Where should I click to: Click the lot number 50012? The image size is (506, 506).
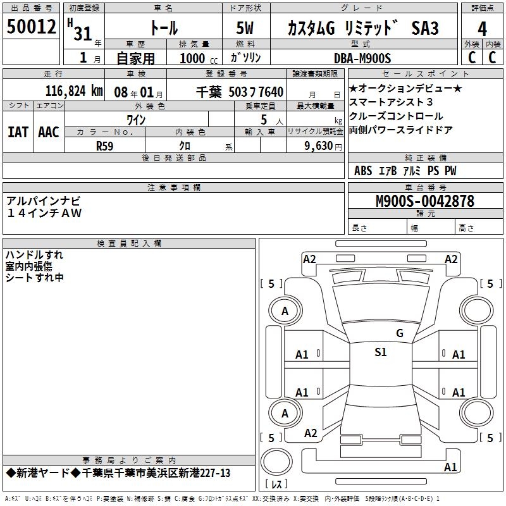[31, 27]
